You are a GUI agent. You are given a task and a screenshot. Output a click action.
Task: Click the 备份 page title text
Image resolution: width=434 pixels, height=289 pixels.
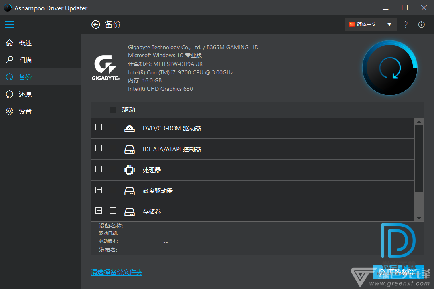pyautogui.click(x=113, y=24)
